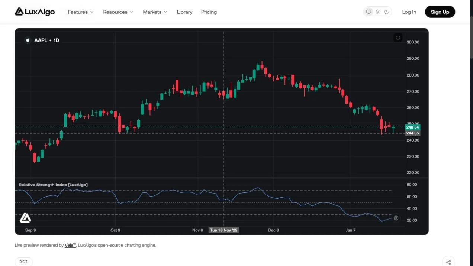The height and width of the screenshot is (266, 473).
Task: Click the share icon button
Action: pos(448,262)
